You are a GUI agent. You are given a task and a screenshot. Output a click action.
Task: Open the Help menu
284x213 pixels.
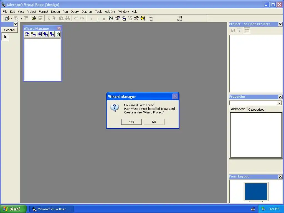pyautogui.click(x=135, y=12)
